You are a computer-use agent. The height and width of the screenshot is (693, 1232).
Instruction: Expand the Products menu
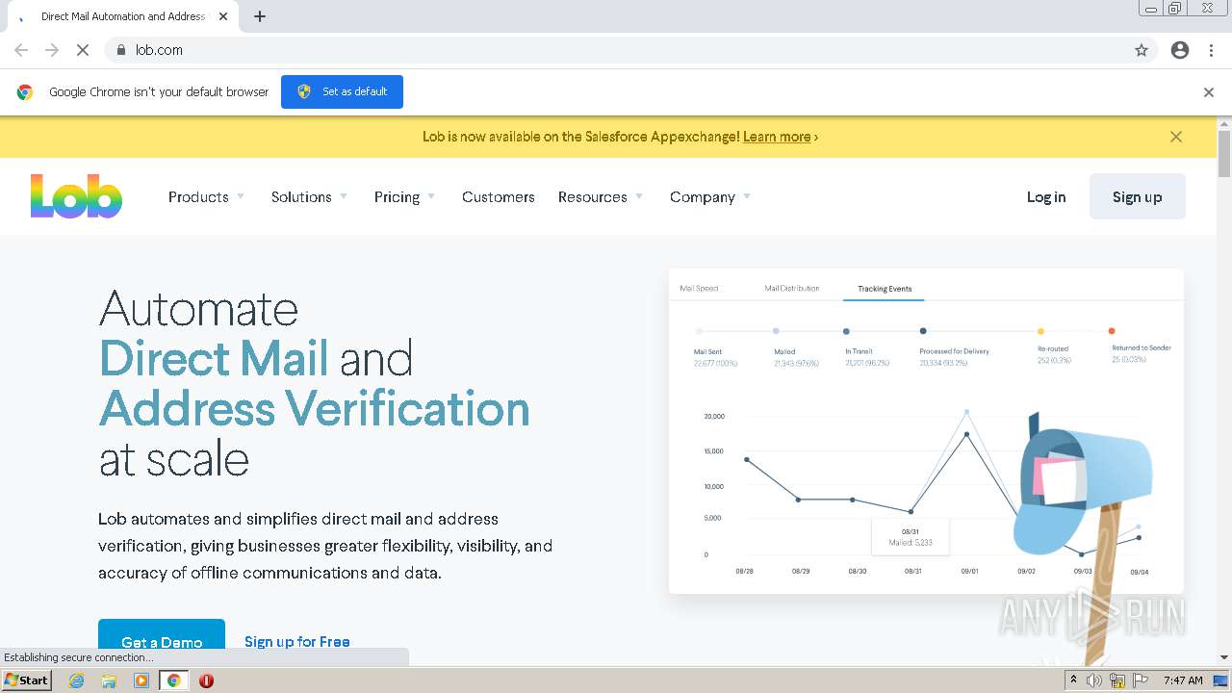(x=206, y=197)
